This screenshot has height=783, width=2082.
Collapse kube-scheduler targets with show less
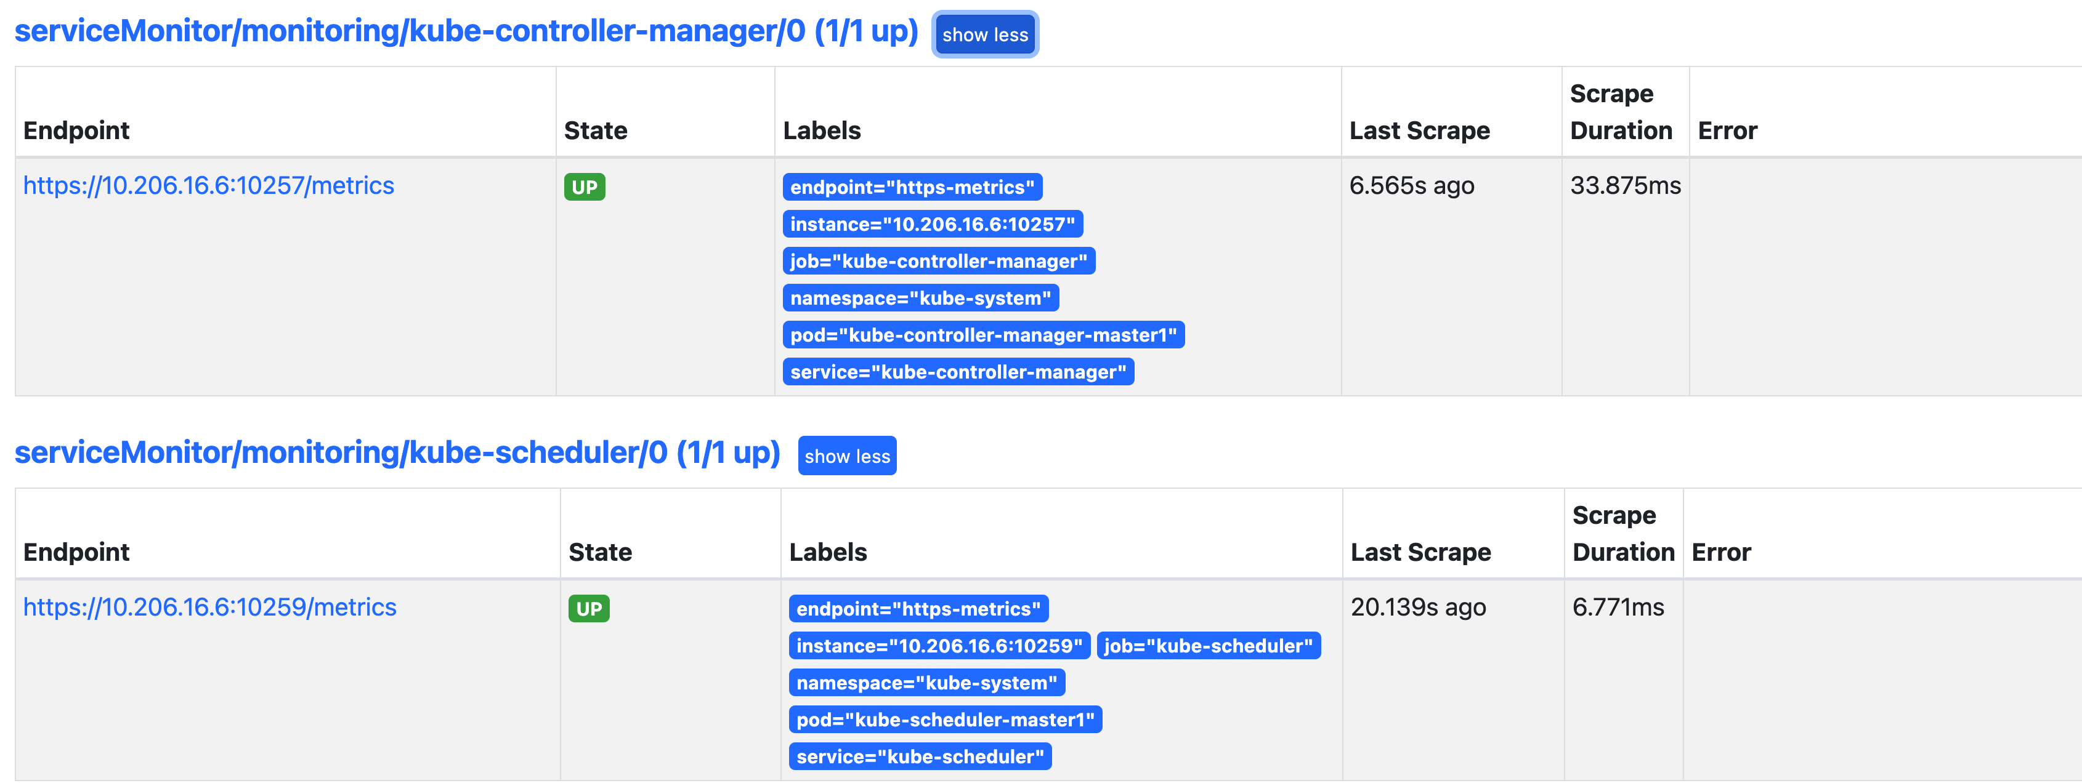846,457
